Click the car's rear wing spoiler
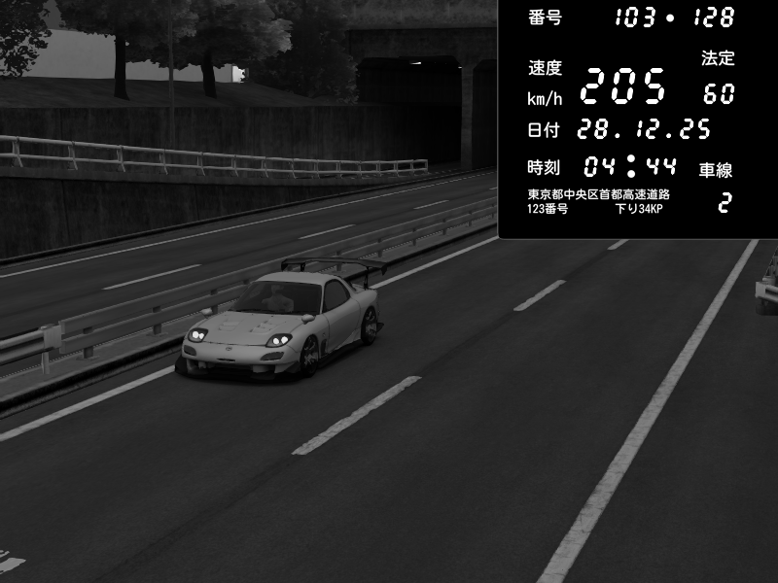 (334, 263)
